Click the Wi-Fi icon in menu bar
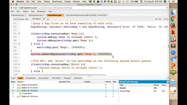This screenshot has height=105, width=187. [127, 1]
